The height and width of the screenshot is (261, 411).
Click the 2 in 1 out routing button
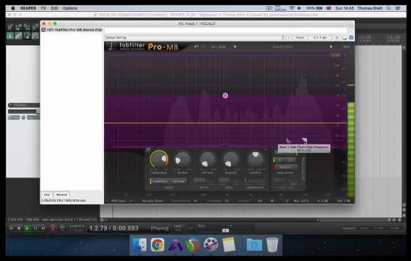pos(320,37)
